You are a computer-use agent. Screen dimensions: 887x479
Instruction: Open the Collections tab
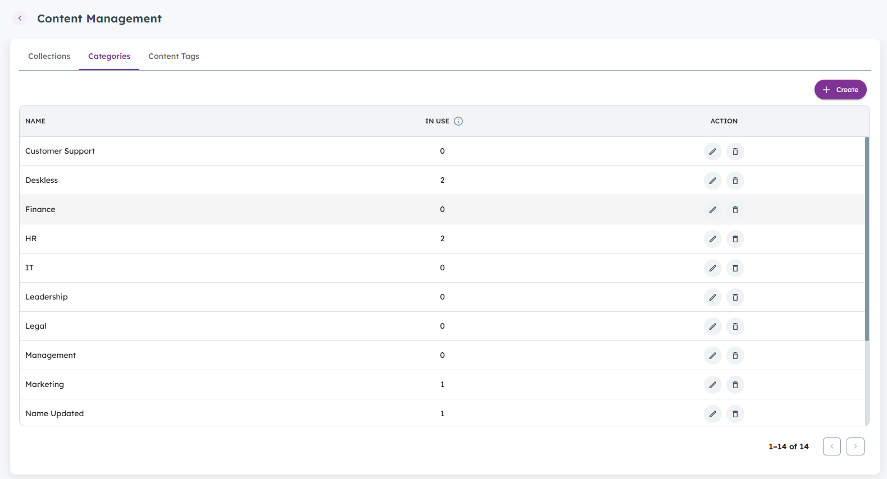click(x=49, y=56)
